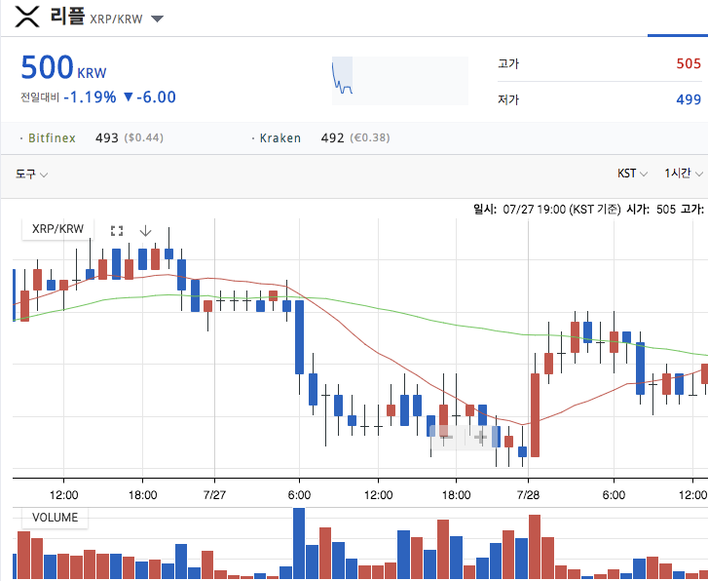Screen dimensions: 708x581
Task: Click the VOLUME panel label
Action: coord(56,518)
